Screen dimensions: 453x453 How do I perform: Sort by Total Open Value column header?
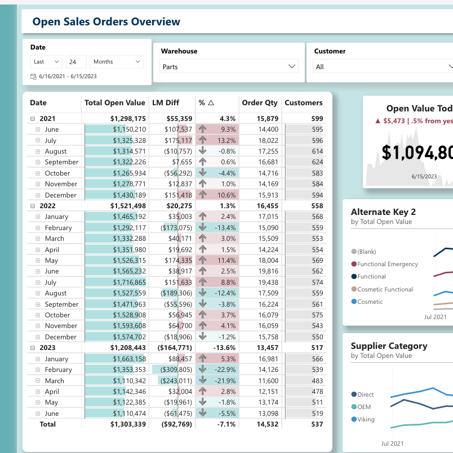[x=115, y=103]
